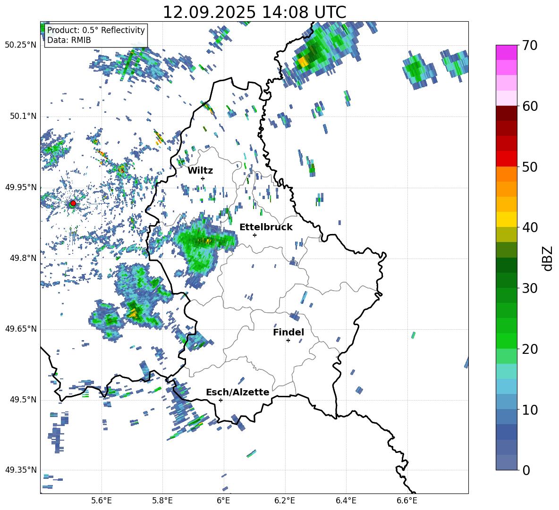Click the Findel station cross marker

pyautogui.click(x=288, y=341)
